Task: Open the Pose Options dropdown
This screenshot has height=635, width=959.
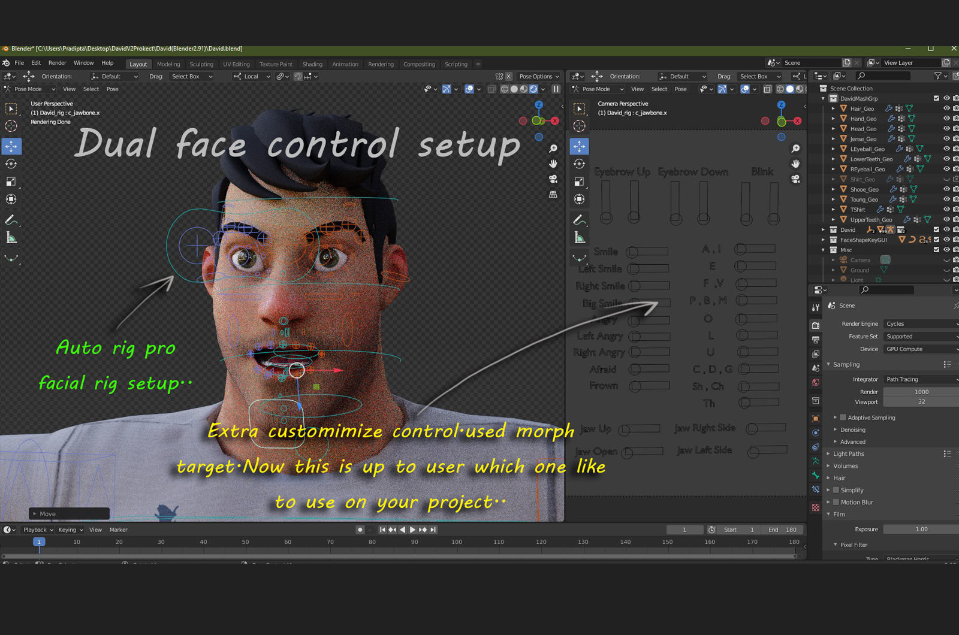Action: pos(539,76)
